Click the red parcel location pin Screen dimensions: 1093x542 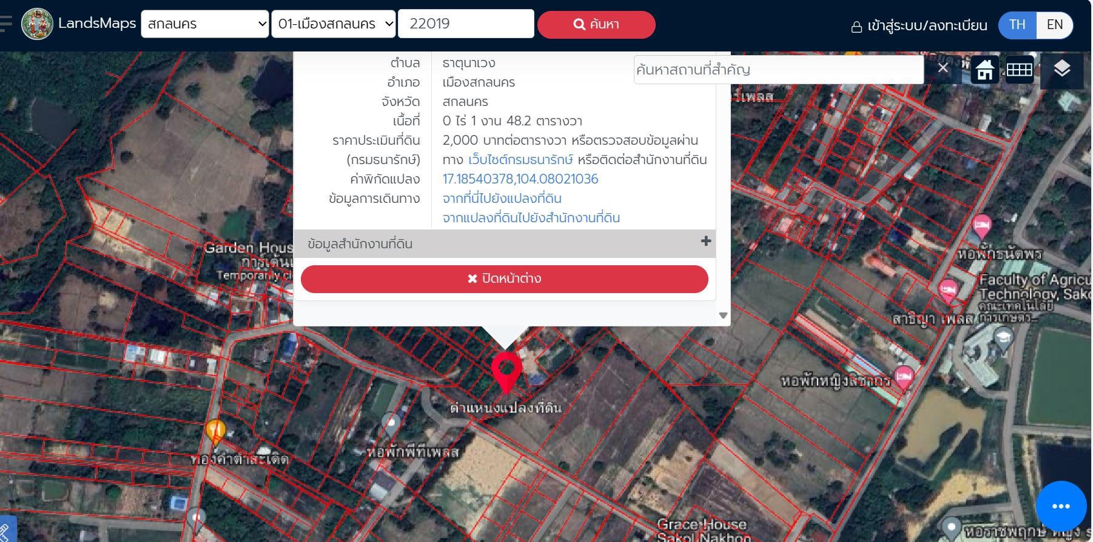506,372
